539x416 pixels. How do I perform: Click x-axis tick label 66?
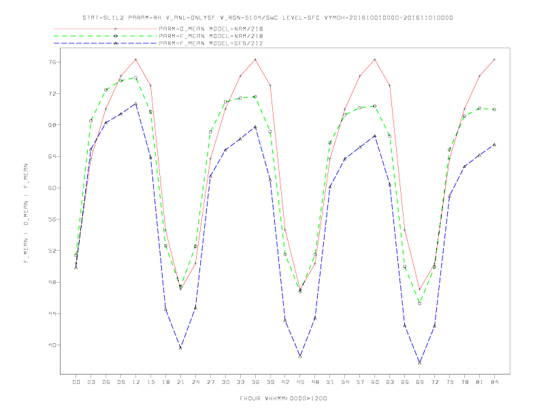pyautogui.click(x=405, y=382)
